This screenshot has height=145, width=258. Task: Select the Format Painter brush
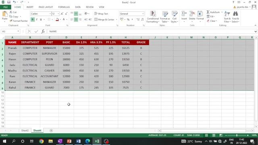coord(11,21)
